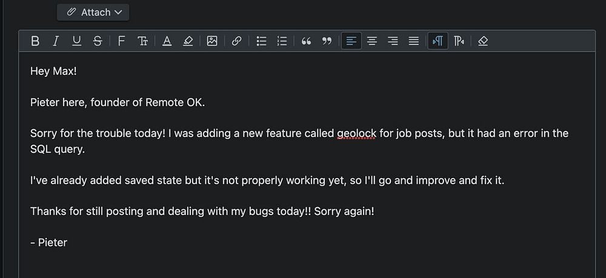Increase blockquote level
Image resolution: width=606 pixels, height=278 pixels.
coord(306,41)
